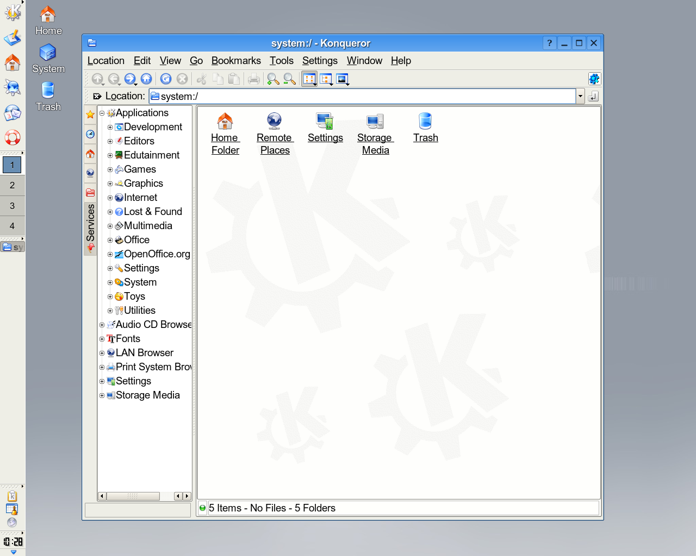The height and width of the screenshot is (556, 696).
Task: Open the Window menu
Action: [x=364, y=61]
